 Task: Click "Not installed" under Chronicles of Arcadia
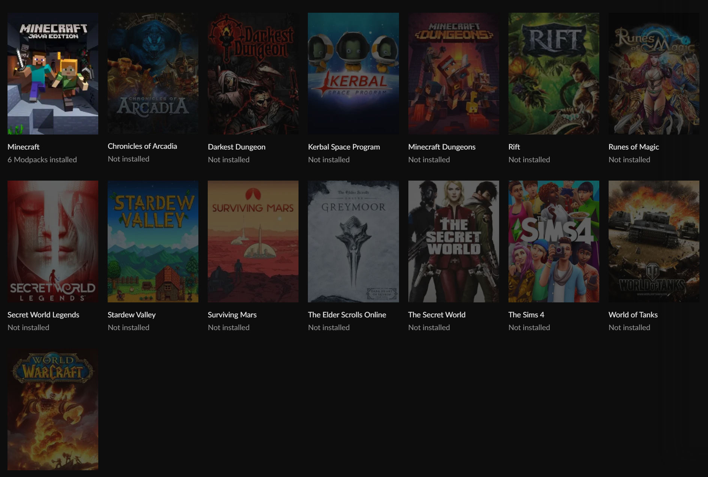[x=129, y=159]
